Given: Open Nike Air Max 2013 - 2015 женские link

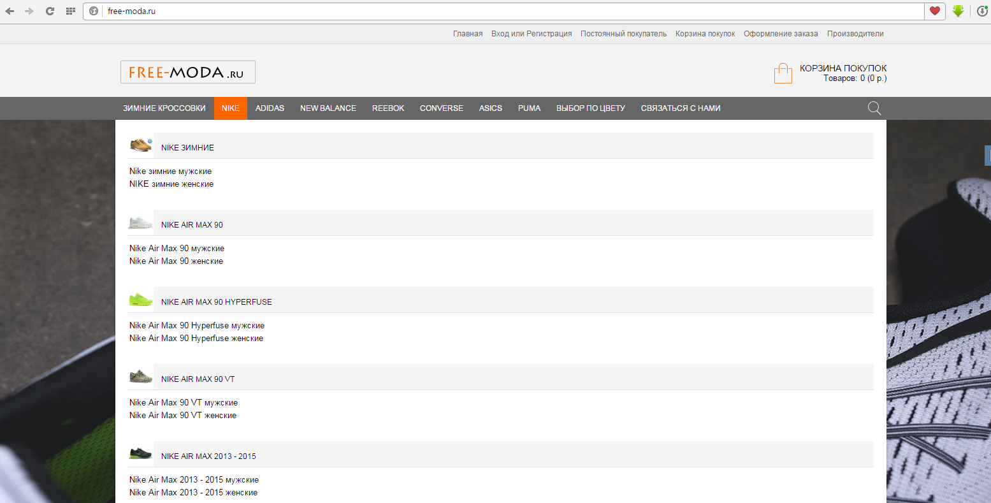Looking at the screenshot, I should 193,493.
